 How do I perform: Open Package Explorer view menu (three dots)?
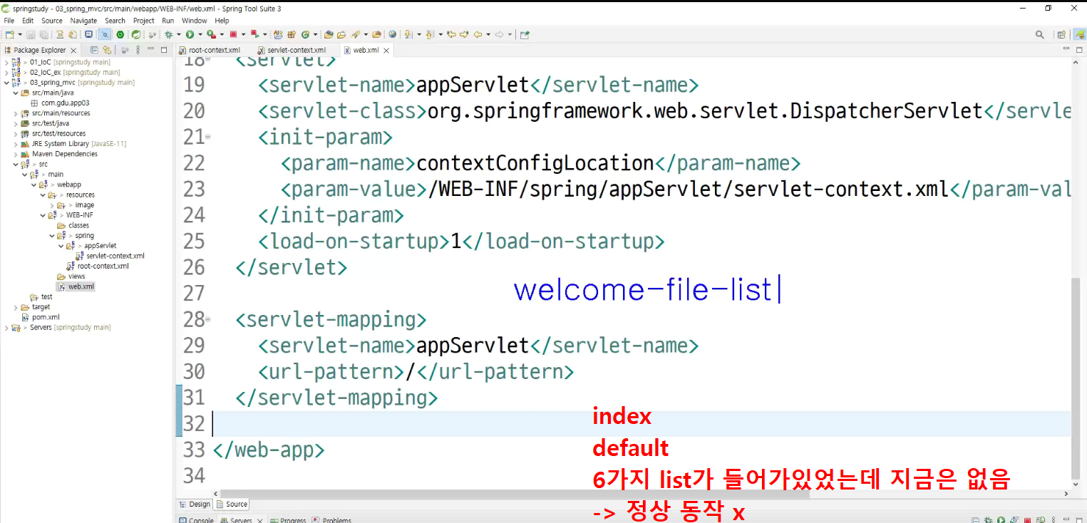coord(138,50)
